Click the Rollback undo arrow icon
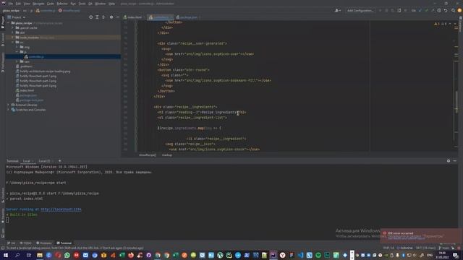The height and width of the screenshot is (260, 463). click(x=446, y=10)
